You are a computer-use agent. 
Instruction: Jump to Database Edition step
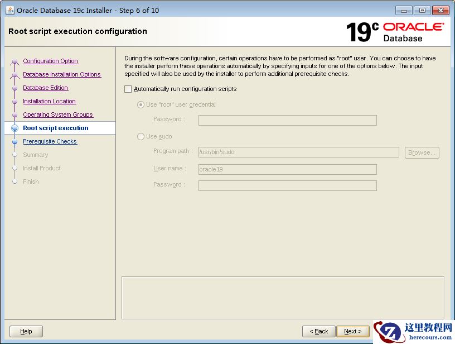click(x=45, y=88)
